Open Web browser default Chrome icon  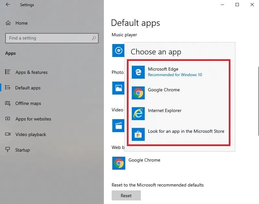click(x=118, y=163)
